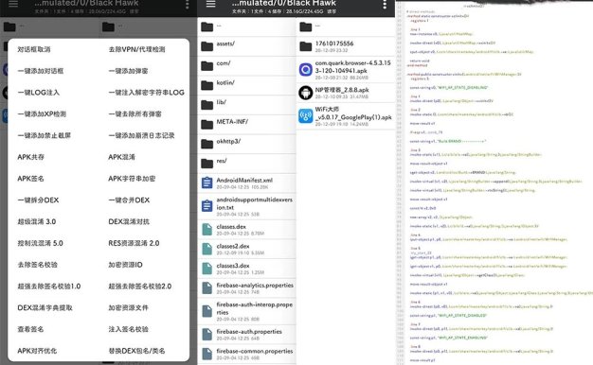Screen dimensions: 593x365
Task: Click the classes.dex file icon
Action: click(x=207, y=229)
